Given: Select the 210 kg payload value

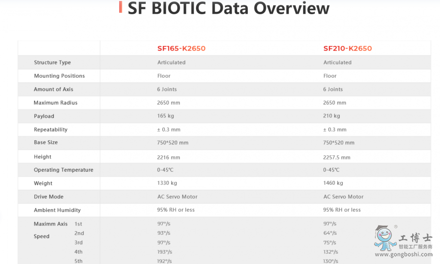Looking at the screenshot, I should click(x=331, y=116).
